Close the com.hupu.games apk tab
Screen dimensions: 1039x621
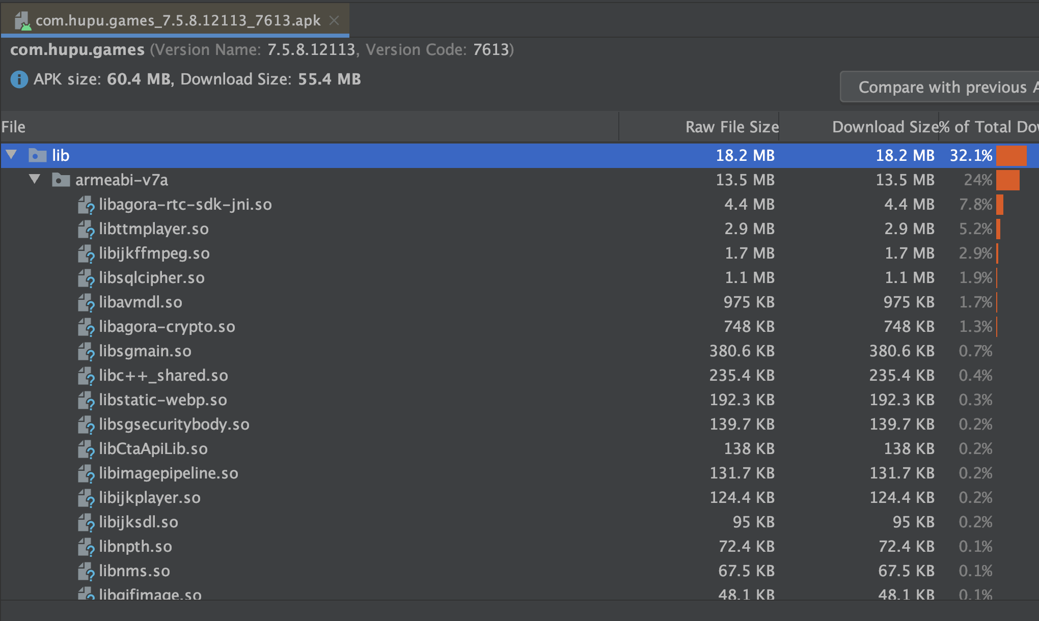(334, 20)
